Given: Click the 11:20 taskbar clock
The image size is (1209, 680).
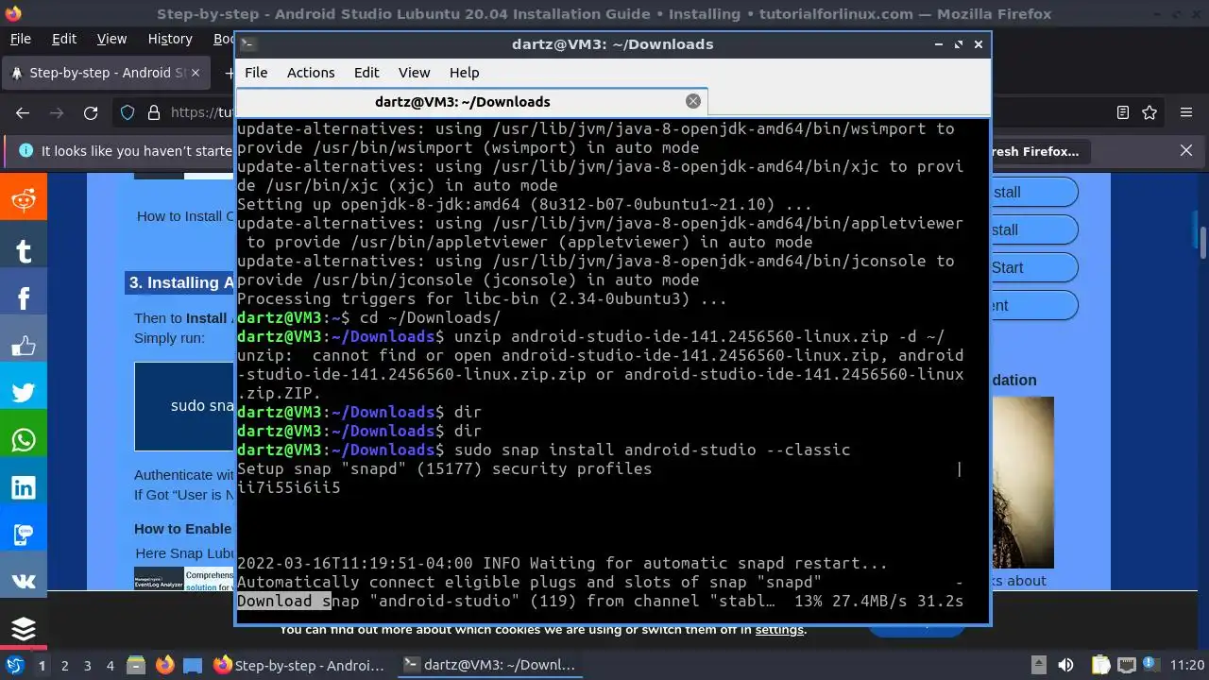Looking at the screenshot, I should 1187,665.
